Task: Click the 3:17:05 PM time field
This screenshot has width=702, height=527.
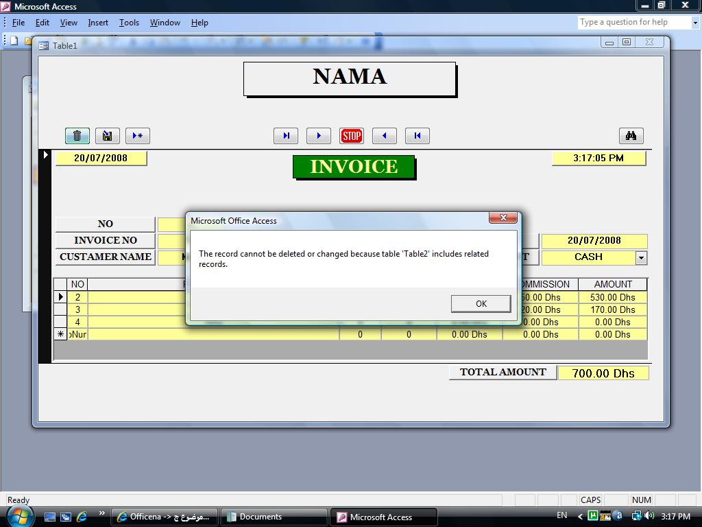Action: [598, 159]
